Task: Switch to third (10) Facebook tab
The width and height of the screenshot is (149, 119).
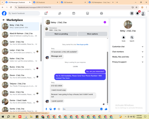Action: pyautogui.click(x=73, y=2)
